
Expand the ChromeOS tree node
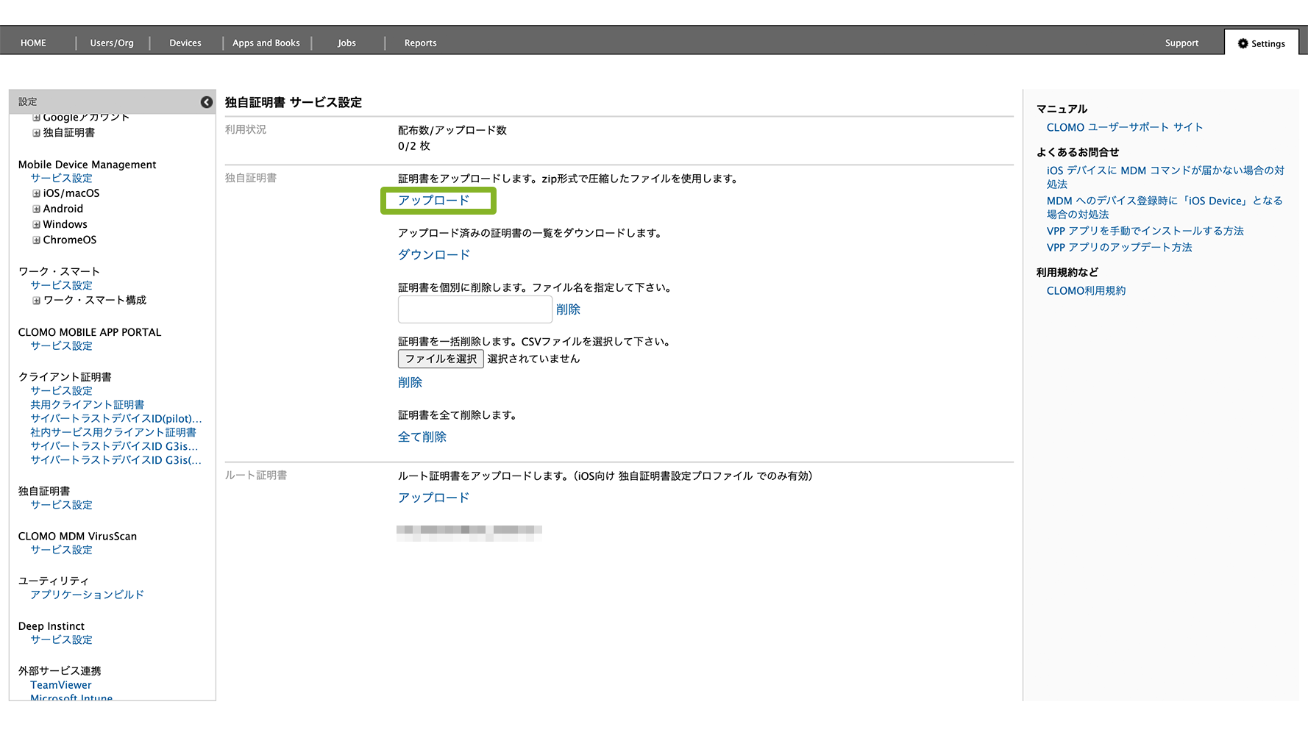pyautogui.click(x=36, y=240)
